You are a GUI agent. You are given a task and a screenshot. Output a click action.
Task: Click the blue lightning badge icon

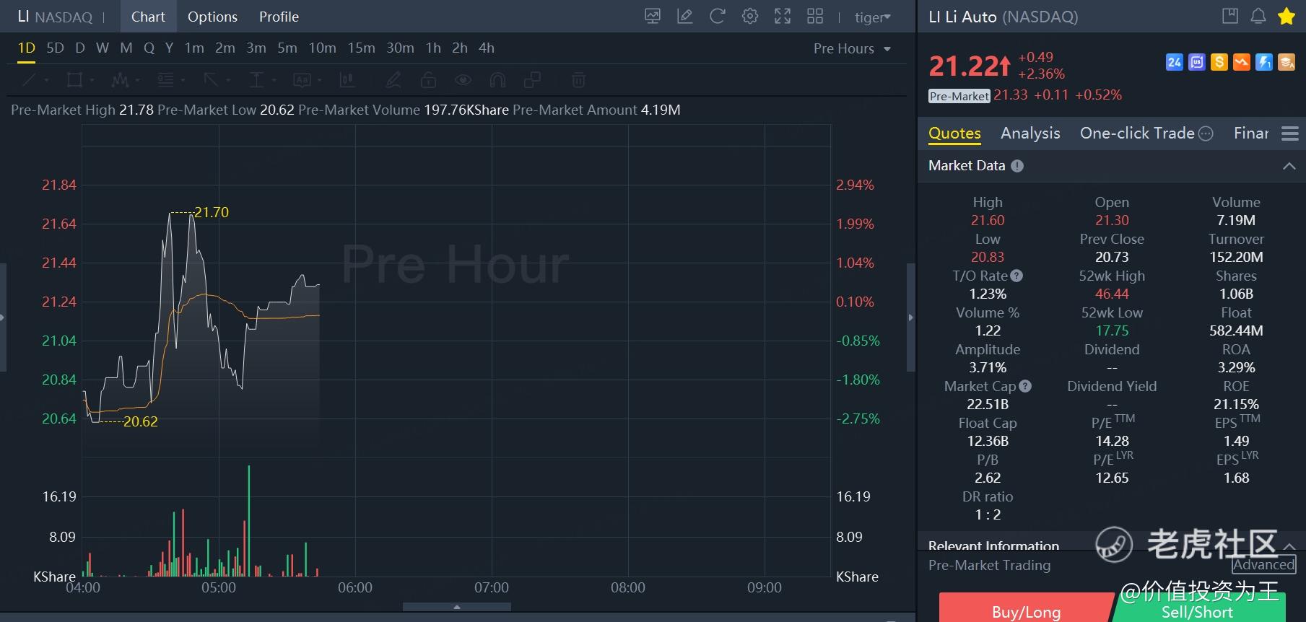(x=1264, y=62)
